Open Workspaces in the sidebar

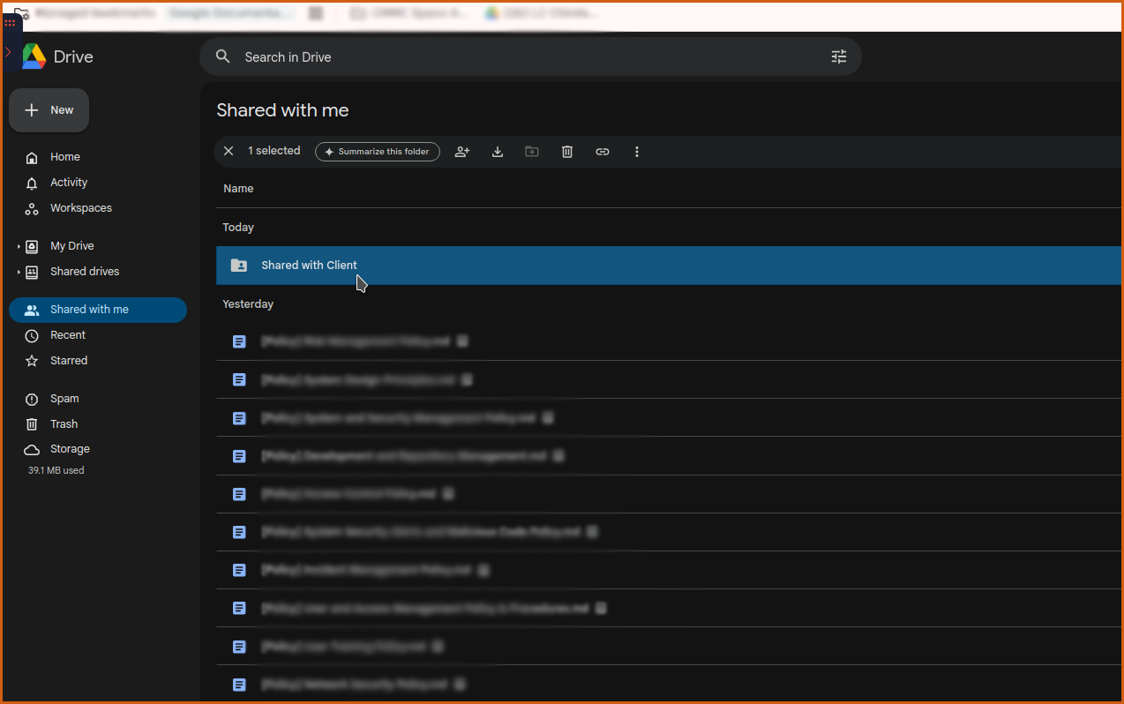tap(80, 208)
